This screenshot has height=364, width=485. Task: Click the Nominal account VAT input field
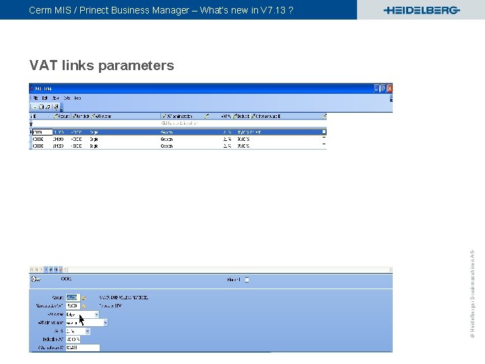pyautogui.click(x=73, y=306)
